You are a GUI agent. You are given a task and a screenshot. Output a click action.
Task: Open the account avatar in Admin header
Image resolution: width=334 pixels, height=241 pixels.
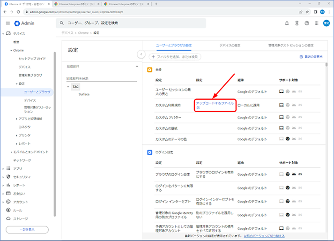point(327,23)
